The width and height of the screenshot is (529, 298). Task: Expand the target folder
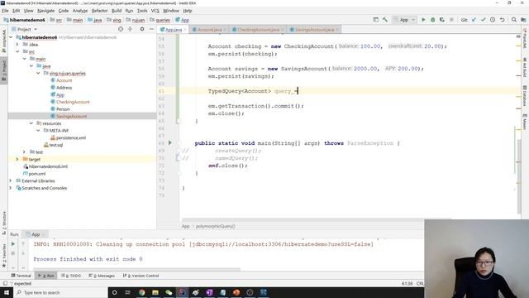[x=17, y=159]
